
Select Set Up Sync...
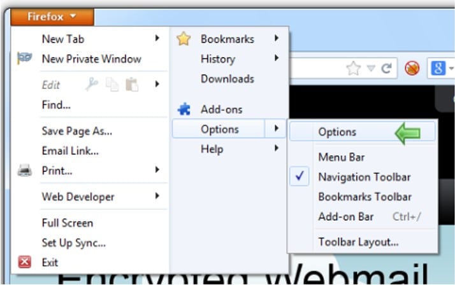[74, 243]
